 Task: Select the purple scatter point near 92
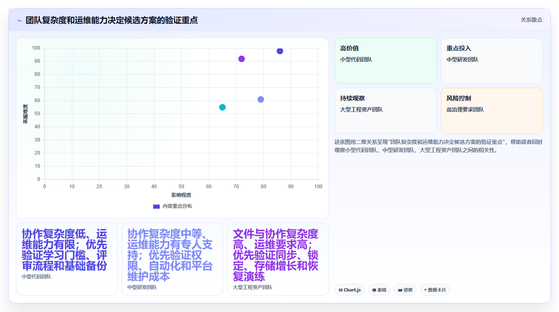(242, 59)
